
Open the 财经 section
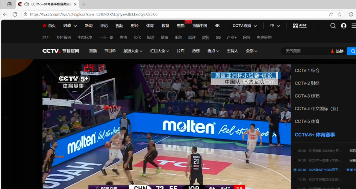point(135,26)
